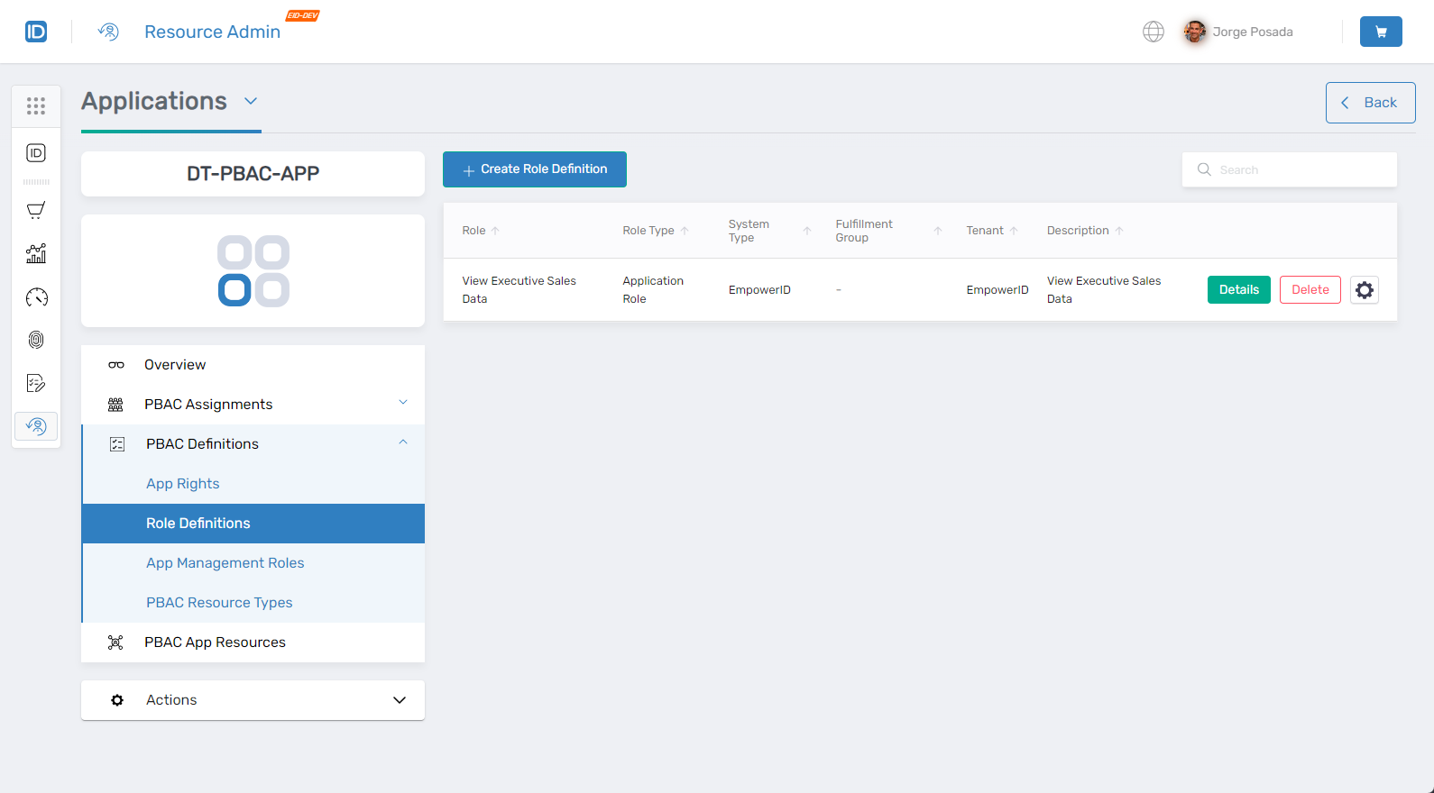Screen dimensions: 1434x793
Task: Open the checklist edit icon in sidebar
Action: (x=36, y=383)
